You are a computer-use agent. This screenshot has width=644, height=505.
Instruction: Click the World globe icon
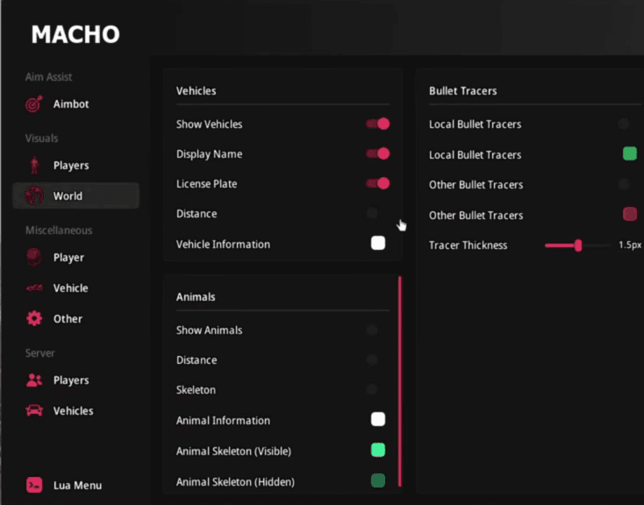[x=34, y=196]
